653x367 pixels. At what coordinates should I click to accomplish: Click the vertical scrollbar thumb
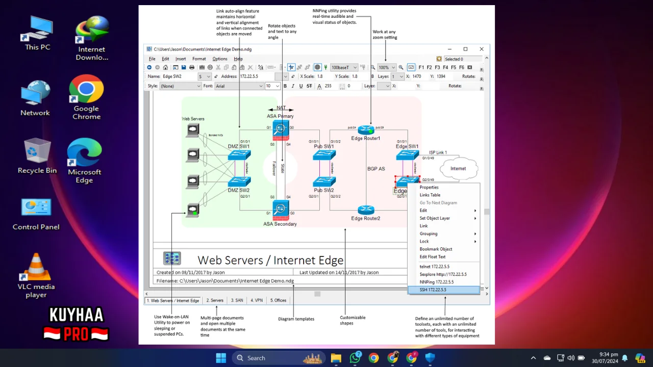(487, 212)
